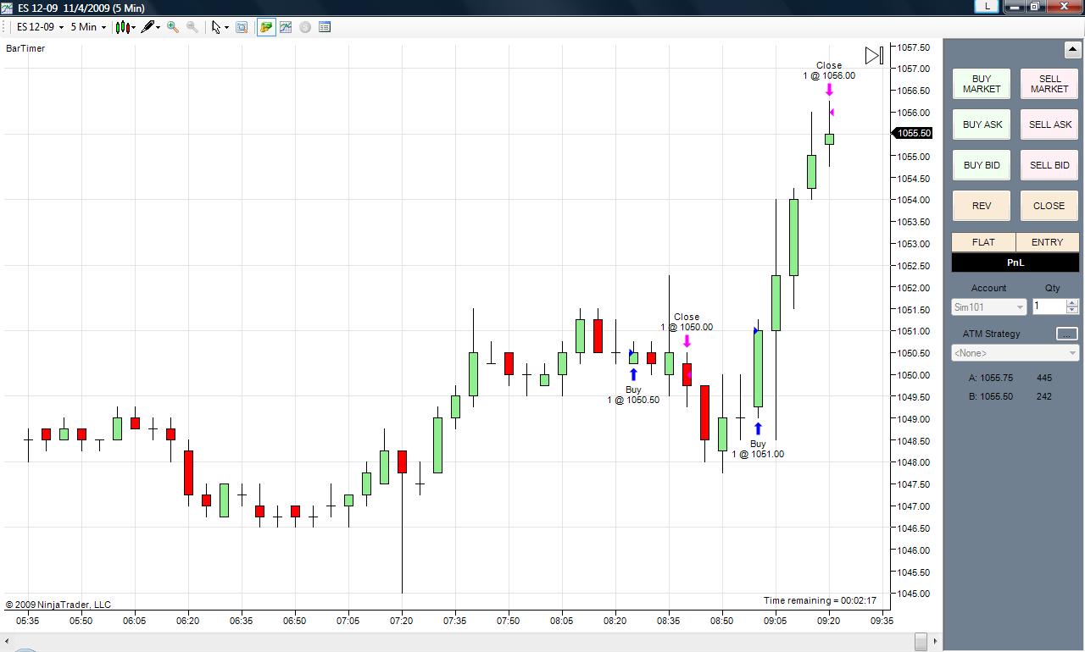Click the L link button in title bar
The height and width of the screenshot is (652, 1085).
click(987, 6)
